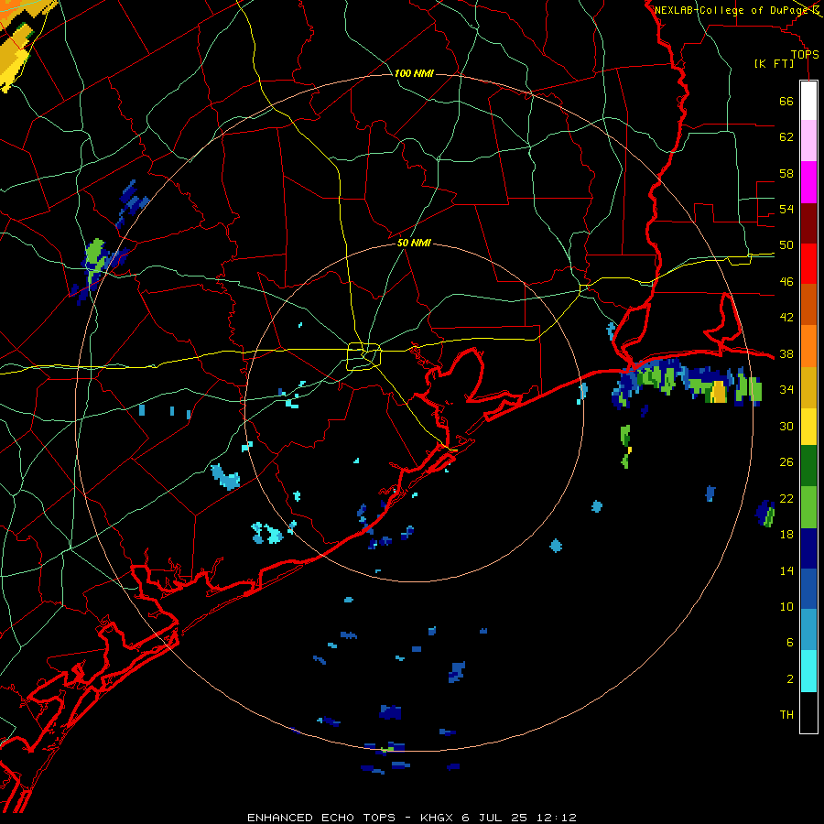Select the magenta swatch in the color bar
This screenshot has height=824, width=824.
[x=808, y=182]
